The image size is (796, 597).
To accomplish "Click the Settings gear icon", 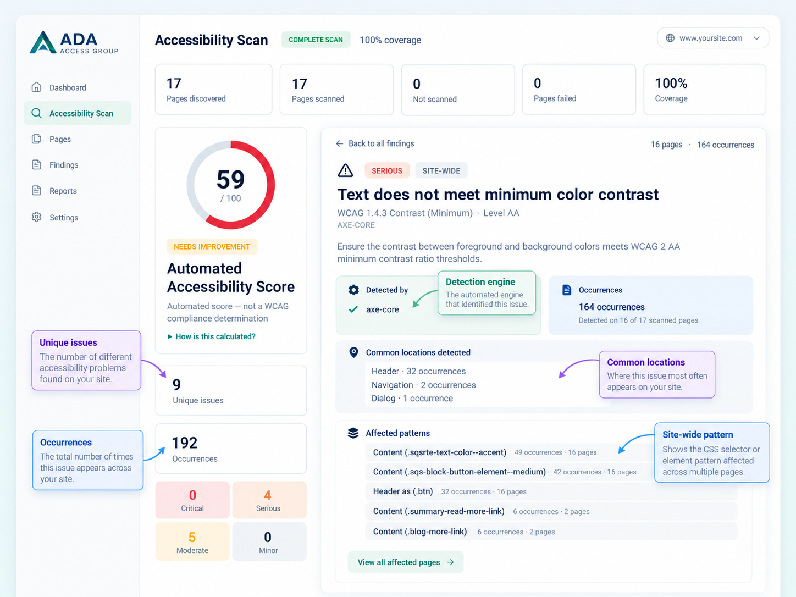I will 36,217.
